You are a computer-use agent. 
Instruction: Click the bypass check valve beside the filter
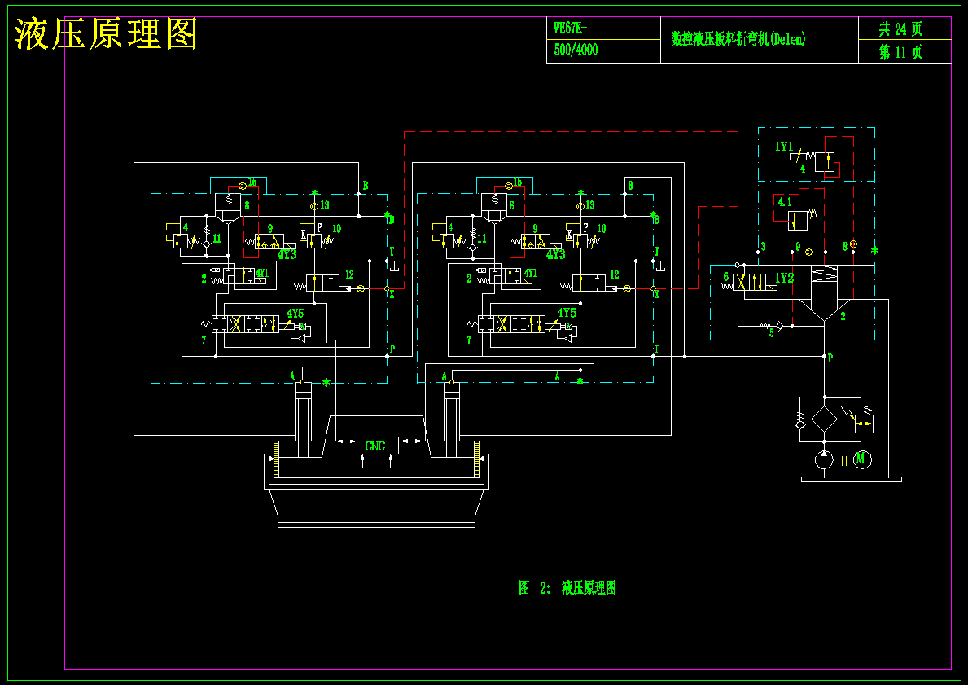(x=801, y=420)
